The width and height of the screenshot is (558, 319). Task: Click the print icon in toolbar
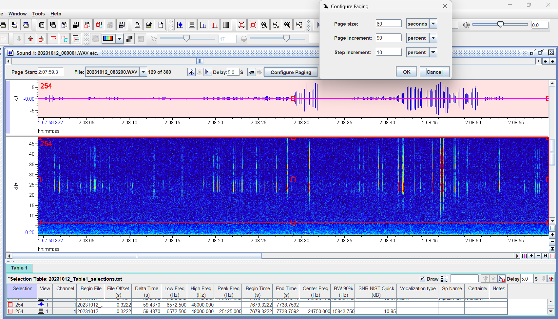click(x=137, y=25)
